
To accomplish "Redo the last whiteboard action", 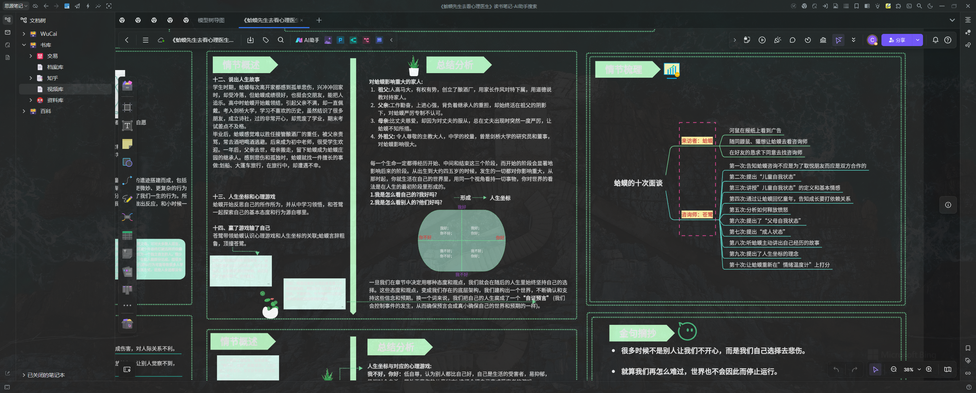I will (x=854, y=369).
